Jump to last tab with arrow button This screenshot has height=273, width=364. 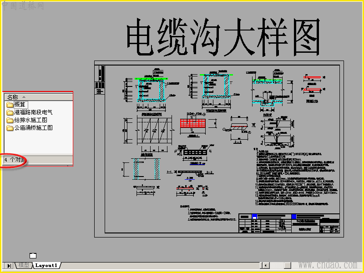point(9,266)
